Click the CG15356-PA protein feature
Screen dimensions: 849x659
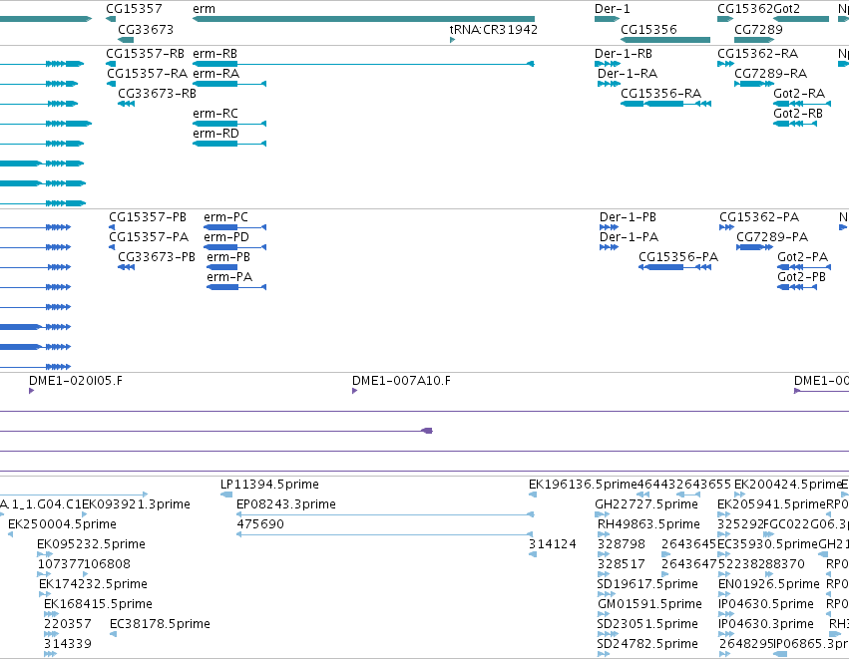[674, 267]
